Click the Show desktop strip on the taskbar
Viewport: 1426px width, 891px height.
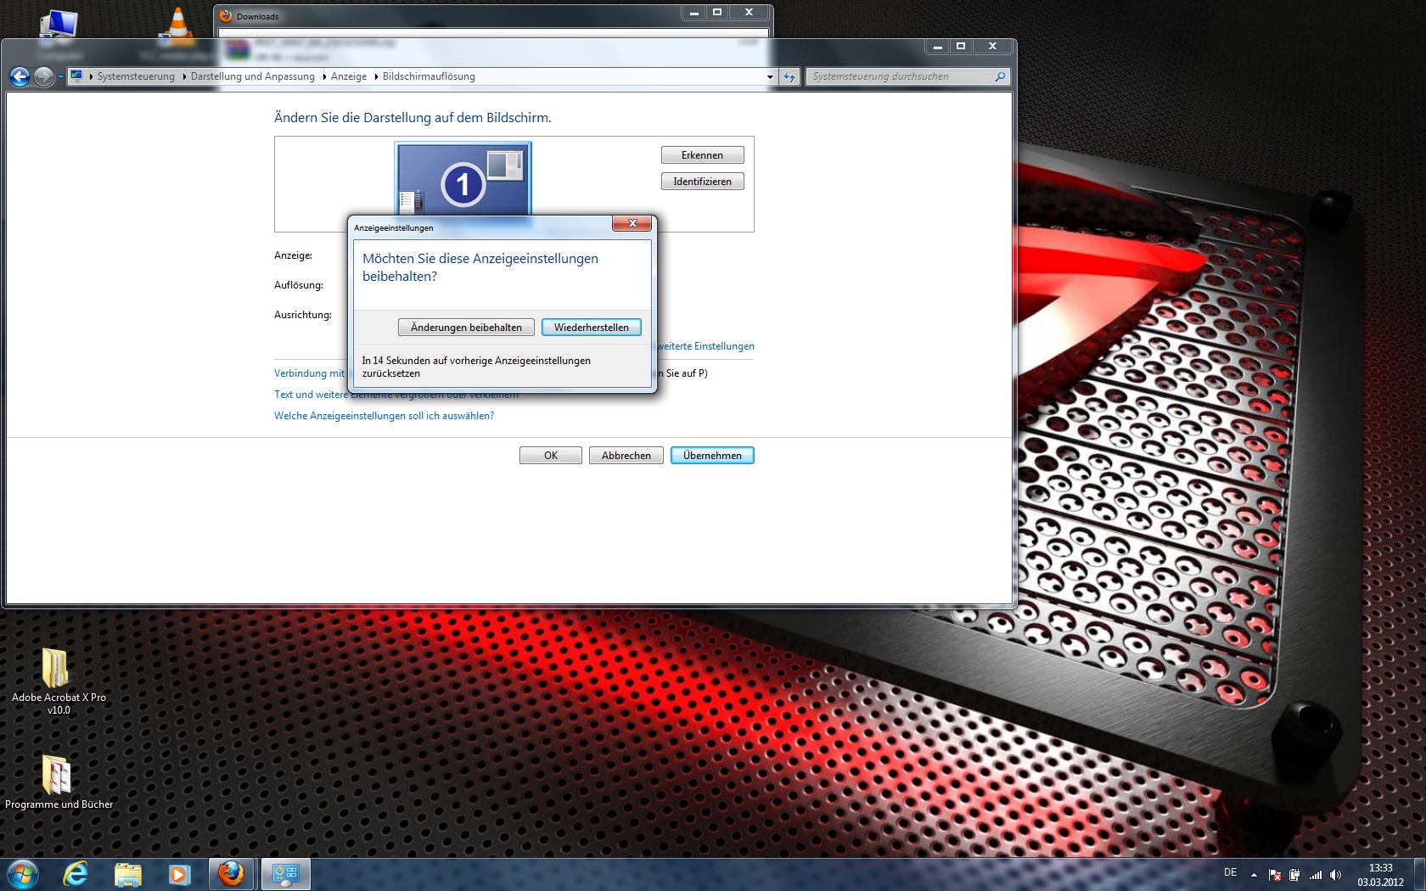click(1420, 874)
